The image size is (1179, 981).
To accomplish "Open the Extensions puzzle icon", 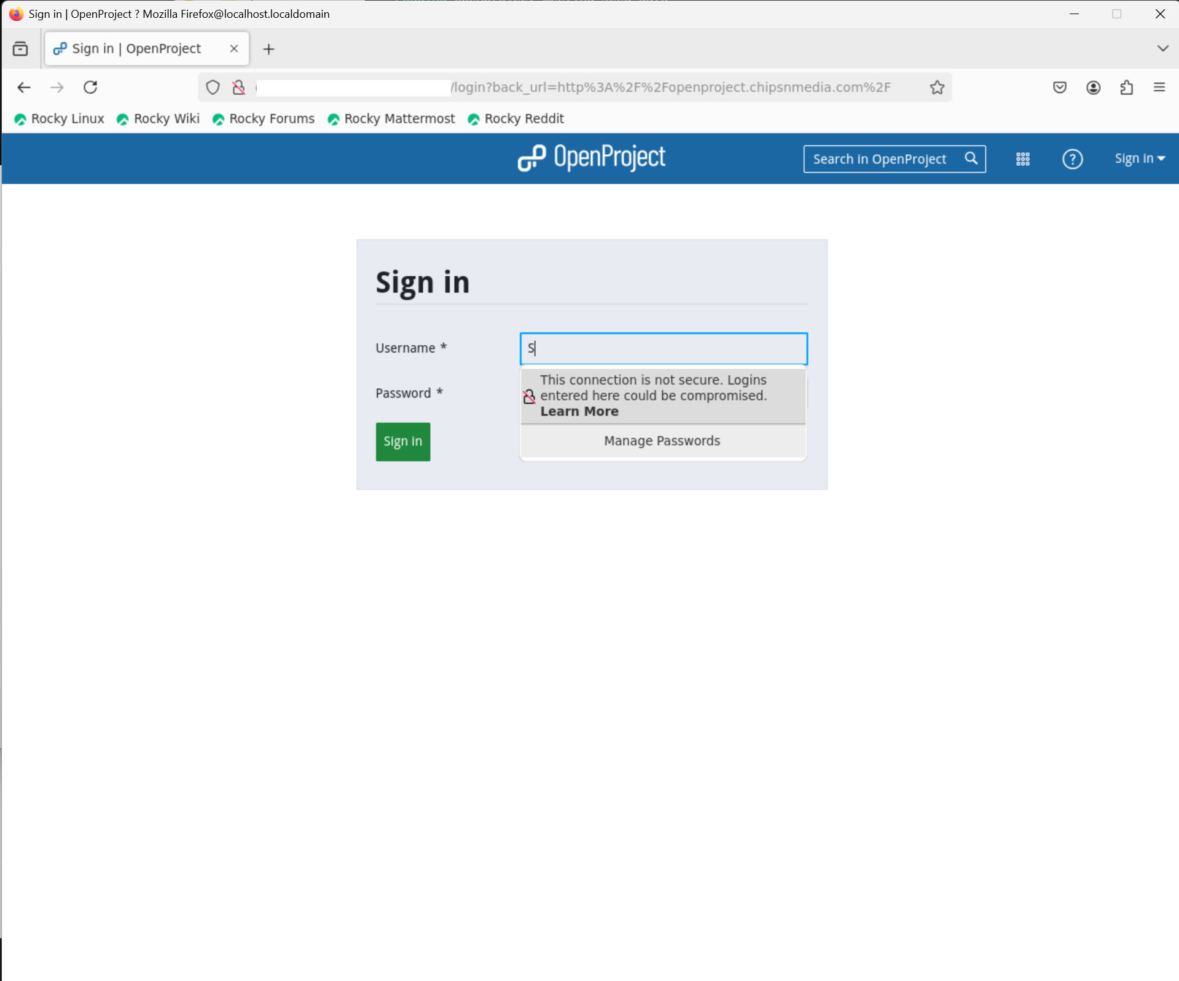I will (1126, 87).
